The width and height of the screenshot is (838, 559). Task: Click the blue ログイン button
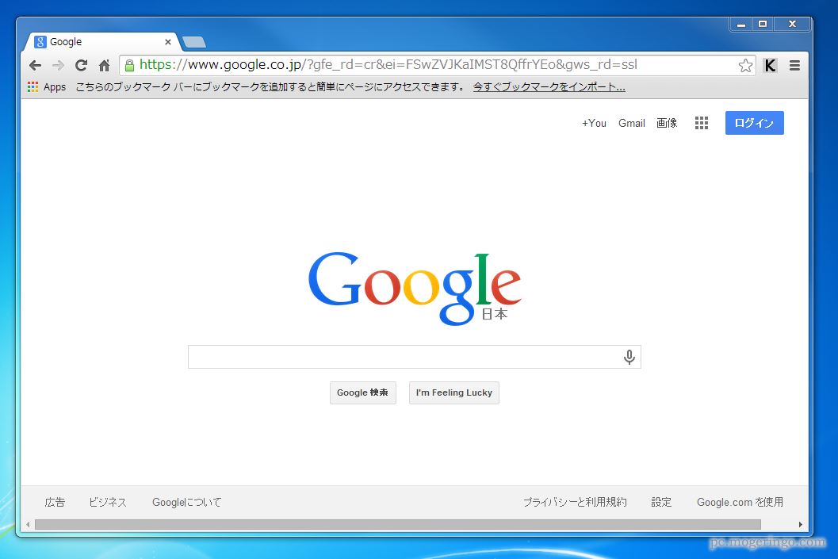pyautogui.click(x=754, y=123)
